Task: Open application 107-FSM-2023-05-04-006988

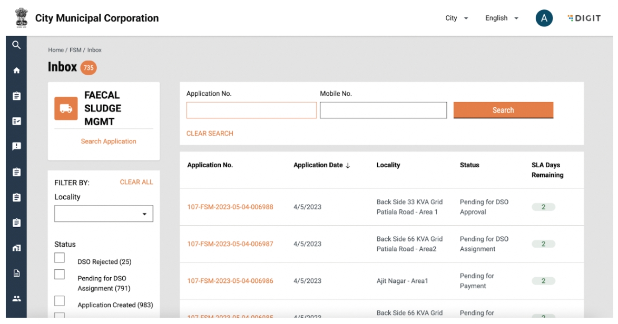Action: [x=230, y=207]
